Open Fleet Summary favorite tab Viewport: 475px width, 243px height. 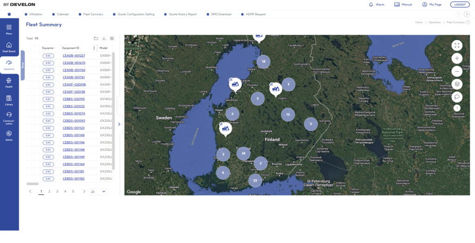(x=90, y=14)
